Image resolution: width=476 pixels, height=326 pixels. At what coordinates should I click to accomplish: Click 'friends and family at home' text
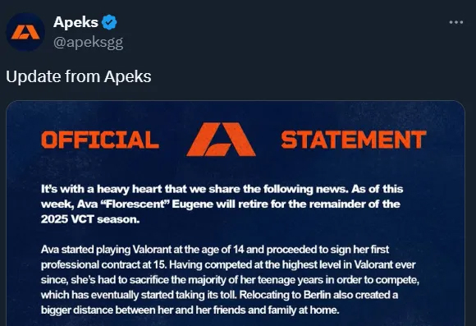pos(276,310)
